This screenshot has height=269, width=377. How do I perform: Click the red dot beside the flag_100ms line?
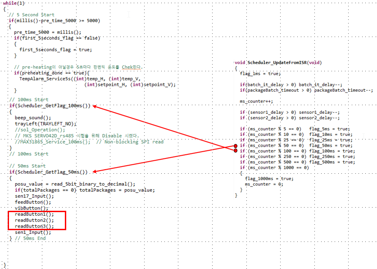tap(235, 151)
